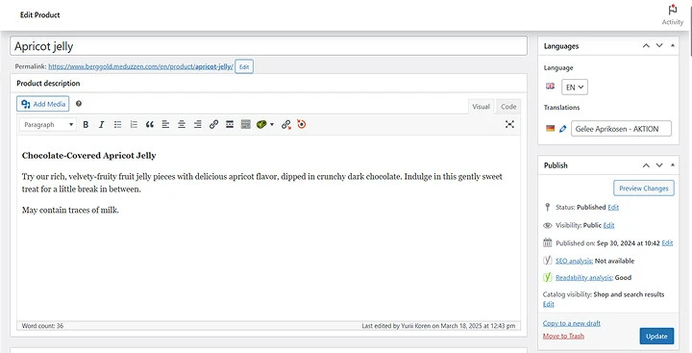Open the Activity panel
The height and width of the screenshot is (353, 692).
tap(672, 14)
